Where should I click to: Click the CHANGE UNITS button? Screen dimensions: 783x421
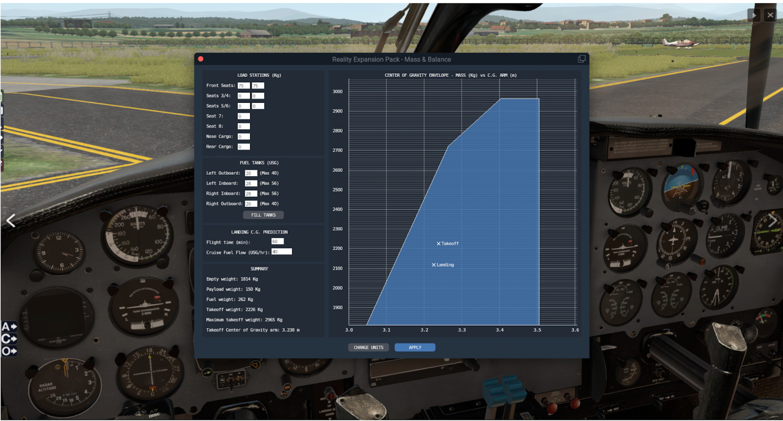368,348
